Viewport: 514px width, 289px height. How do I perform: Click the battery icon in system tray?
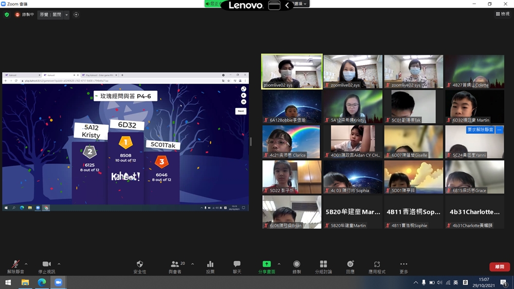[x=432, y=282]
